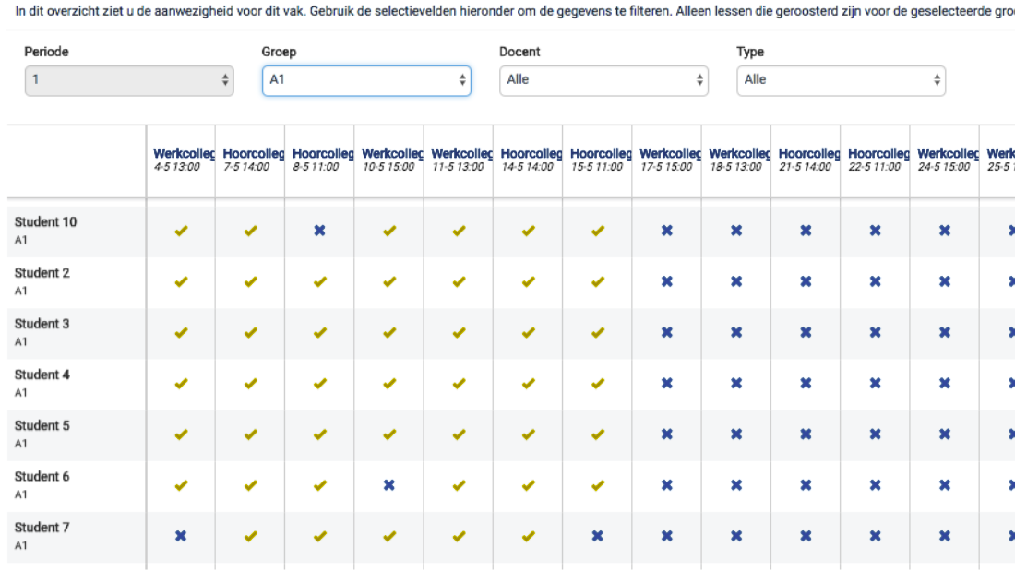Viewport: 1015px width, 571px height.
Task: Click Student 5's cross for 24-5 15:00
Action: tap(945, 434)
